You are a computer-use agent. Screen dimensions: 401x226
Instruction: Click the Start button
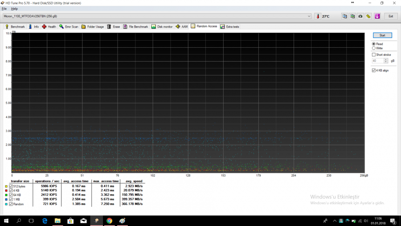[x=382, y=35]
